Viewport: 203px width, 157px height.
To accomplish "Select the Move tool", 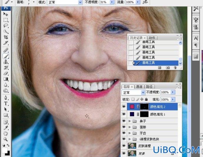I will point(5,14).
